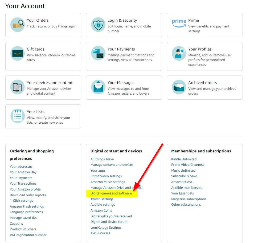The image size is (266, 243).
Task: Click the Your Messages envelope icon
Action: pos(98,87)
